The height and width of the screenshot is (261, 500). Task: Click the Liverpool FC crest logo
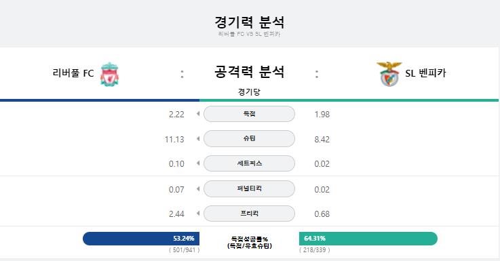tap(109, 75)
